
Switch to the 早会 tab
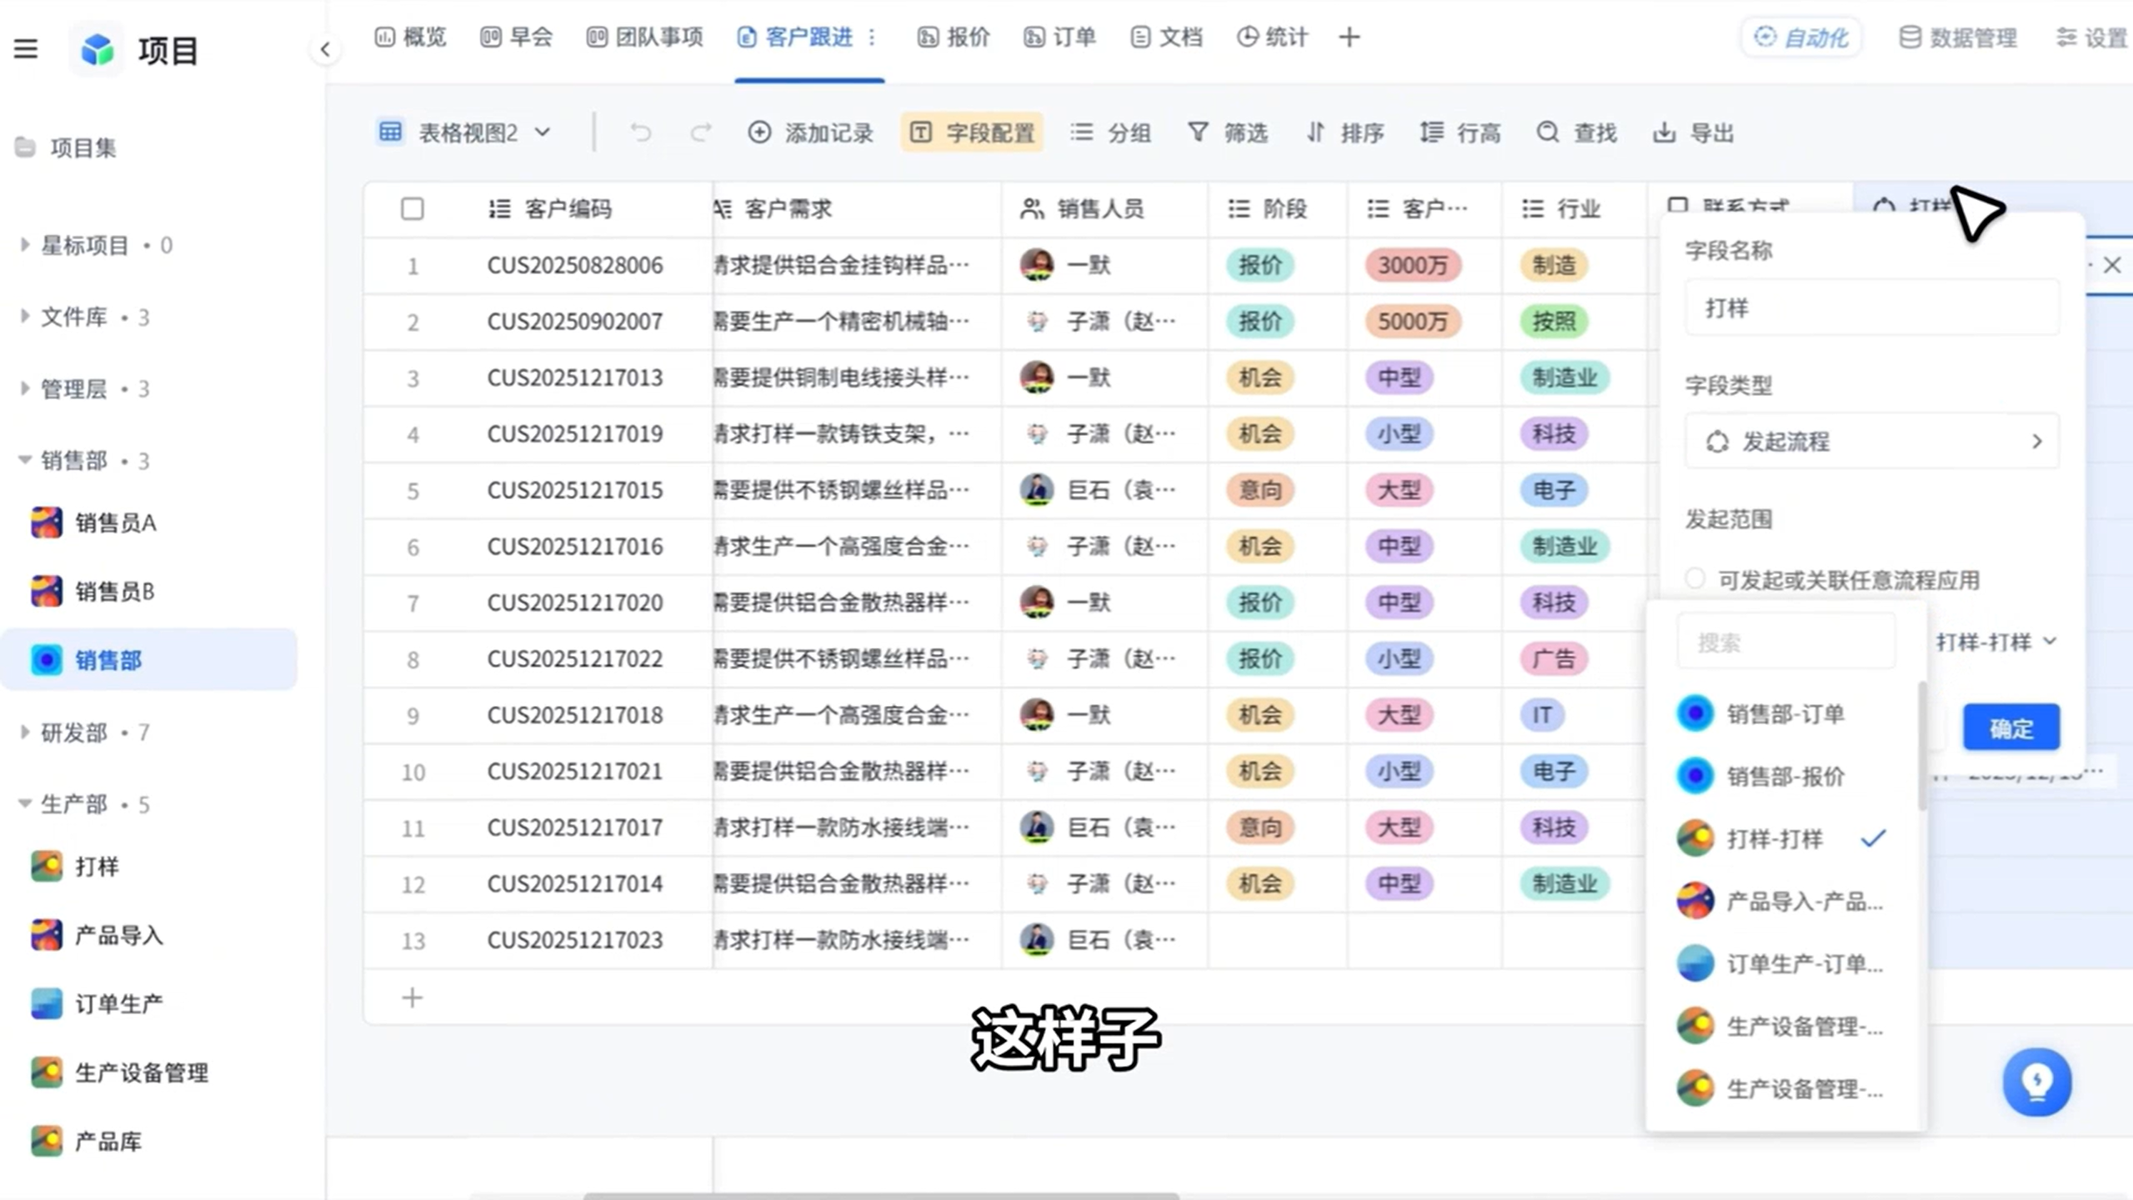point(516,37)
